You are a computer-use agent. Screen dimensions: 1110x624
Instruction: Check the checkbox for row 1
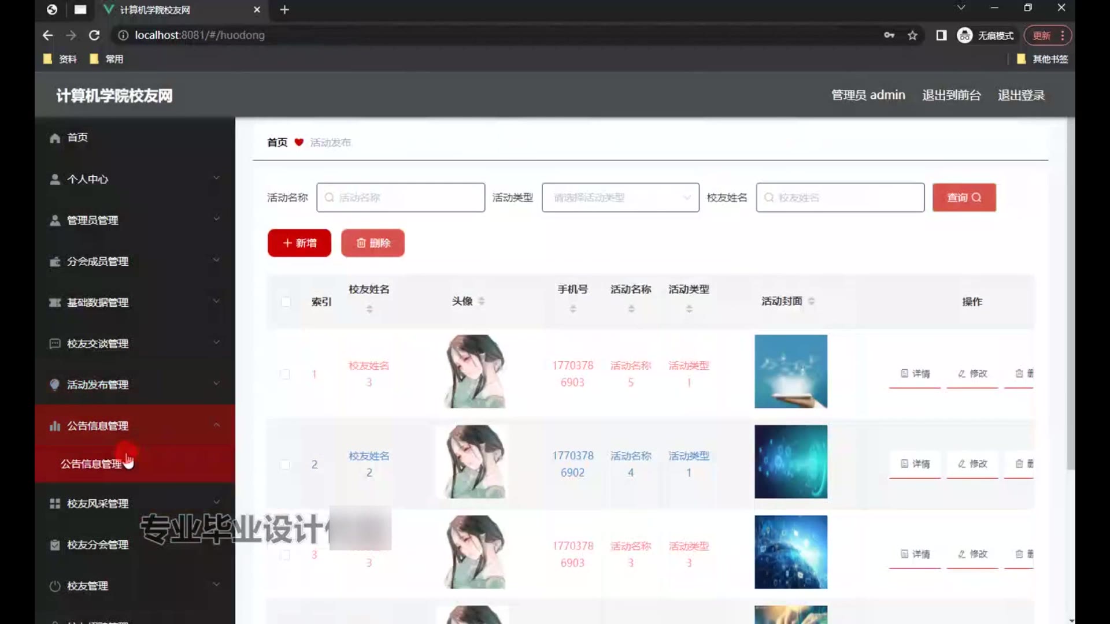285,374
